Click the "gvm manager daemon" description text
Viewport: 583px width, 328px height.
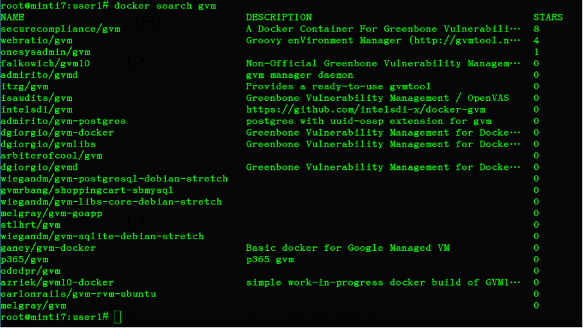point(300,75)
